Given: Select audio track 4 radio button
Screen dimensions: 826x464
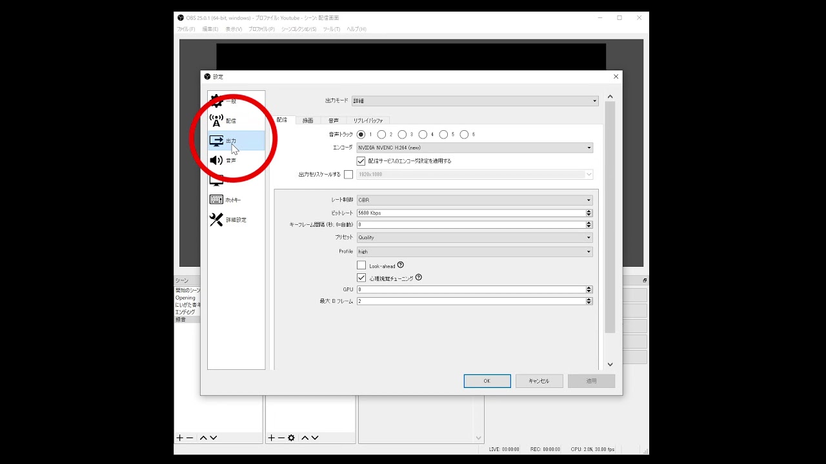Looking at the screenshot, I should (x=423, y=134).
